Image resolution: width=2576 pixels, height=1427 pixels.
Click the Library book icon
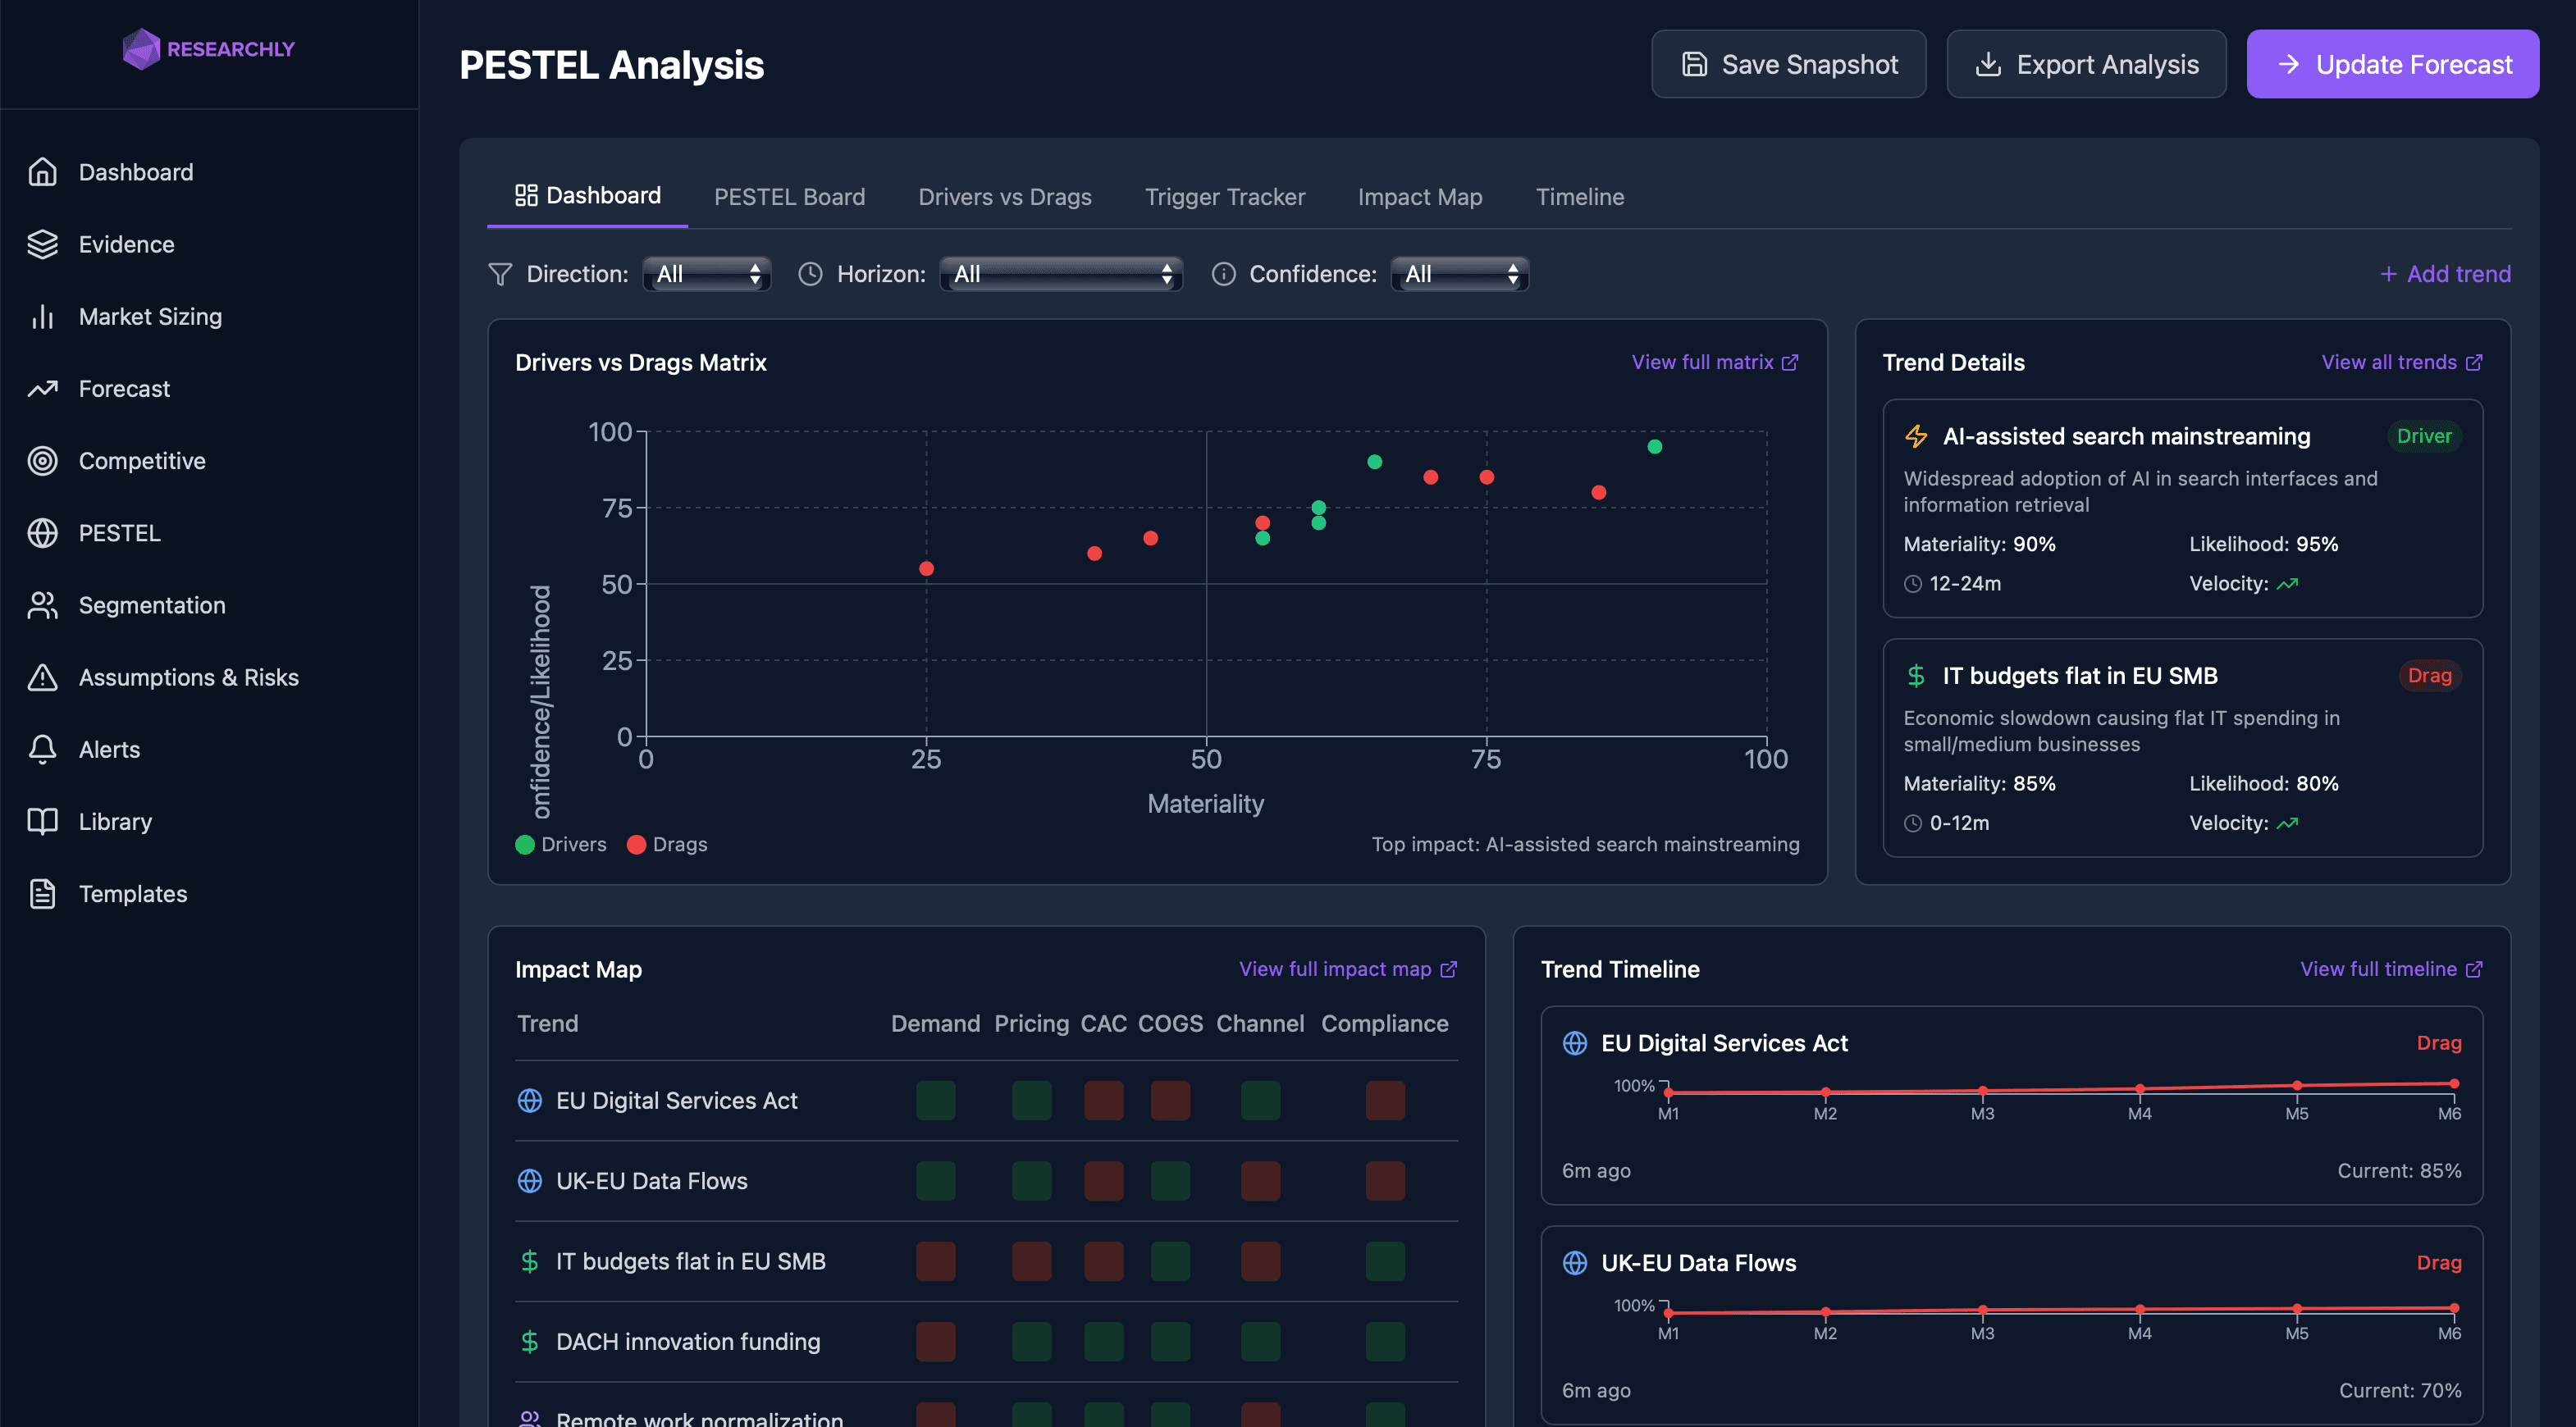pyautogui.click(x=42, y=821)
